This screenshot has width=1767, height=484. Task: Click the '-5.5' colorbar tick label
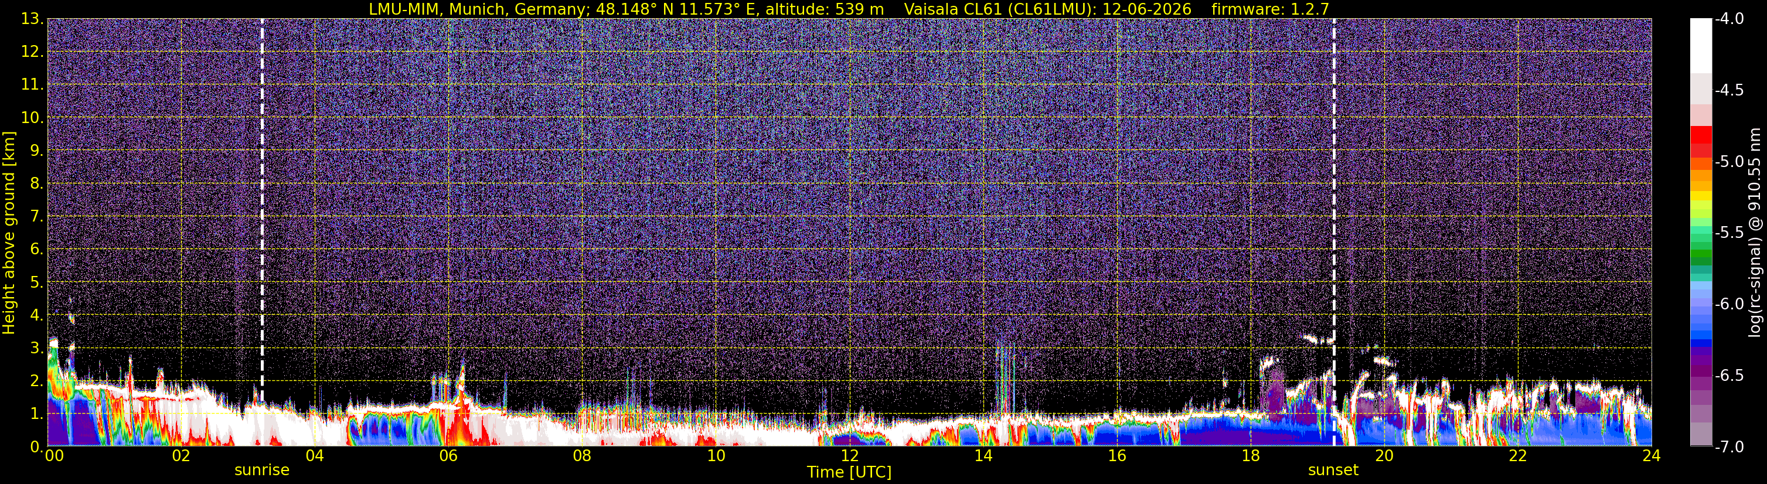(1728, 233)
